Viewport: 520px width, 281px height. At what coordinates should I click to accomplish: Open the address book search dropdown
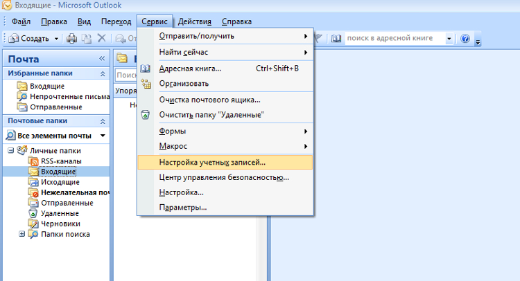click(x=449, y=39)
